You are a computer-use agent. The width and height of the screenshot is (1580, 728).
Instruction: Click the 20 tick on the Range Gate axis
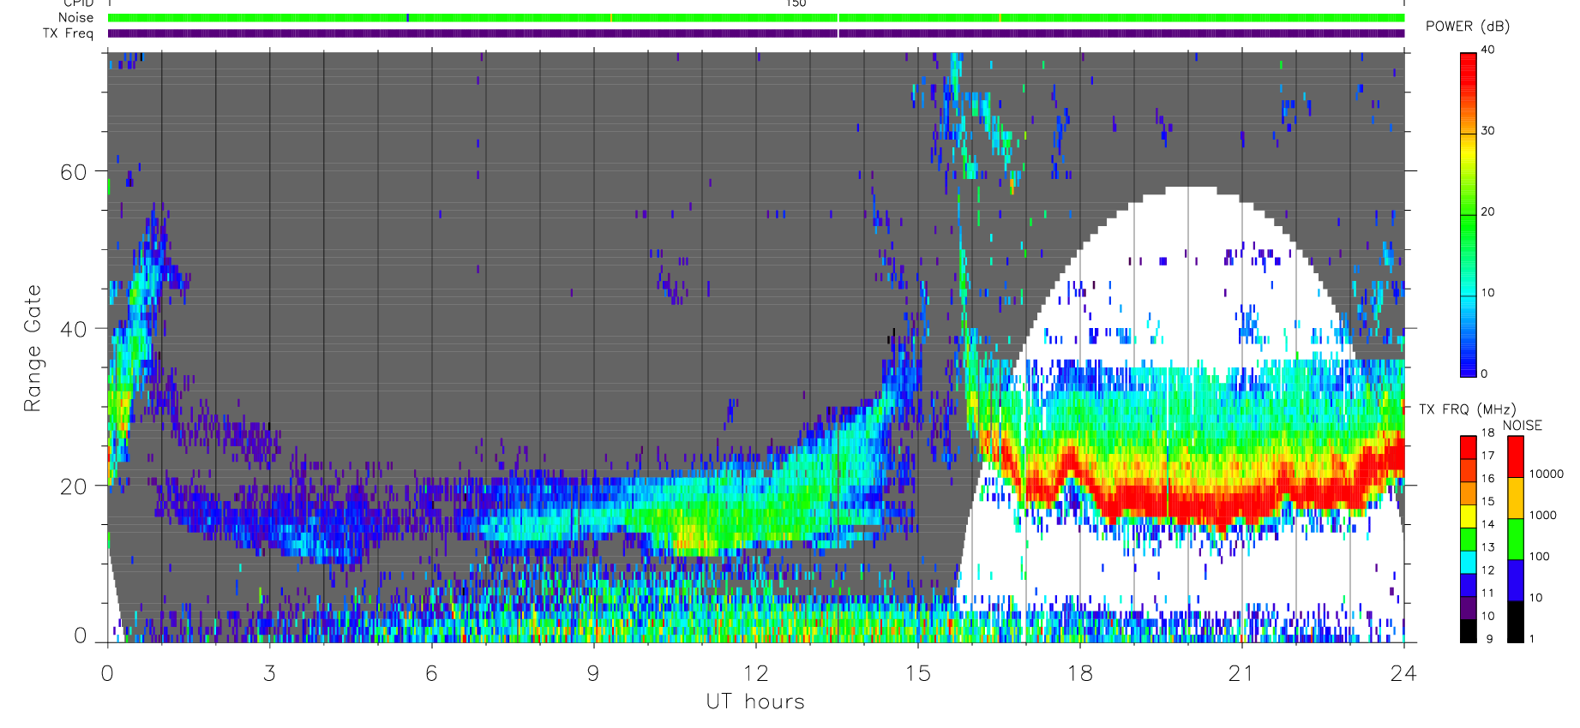point(74,486)
